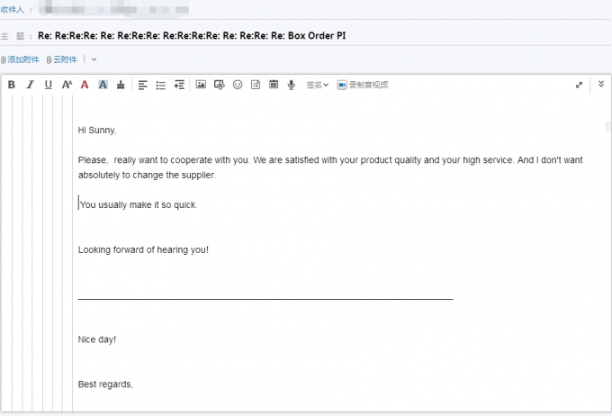This screenshot has height=416, width=612.
Task: Insert a bulleted list
Action: [x=161, y=85]
